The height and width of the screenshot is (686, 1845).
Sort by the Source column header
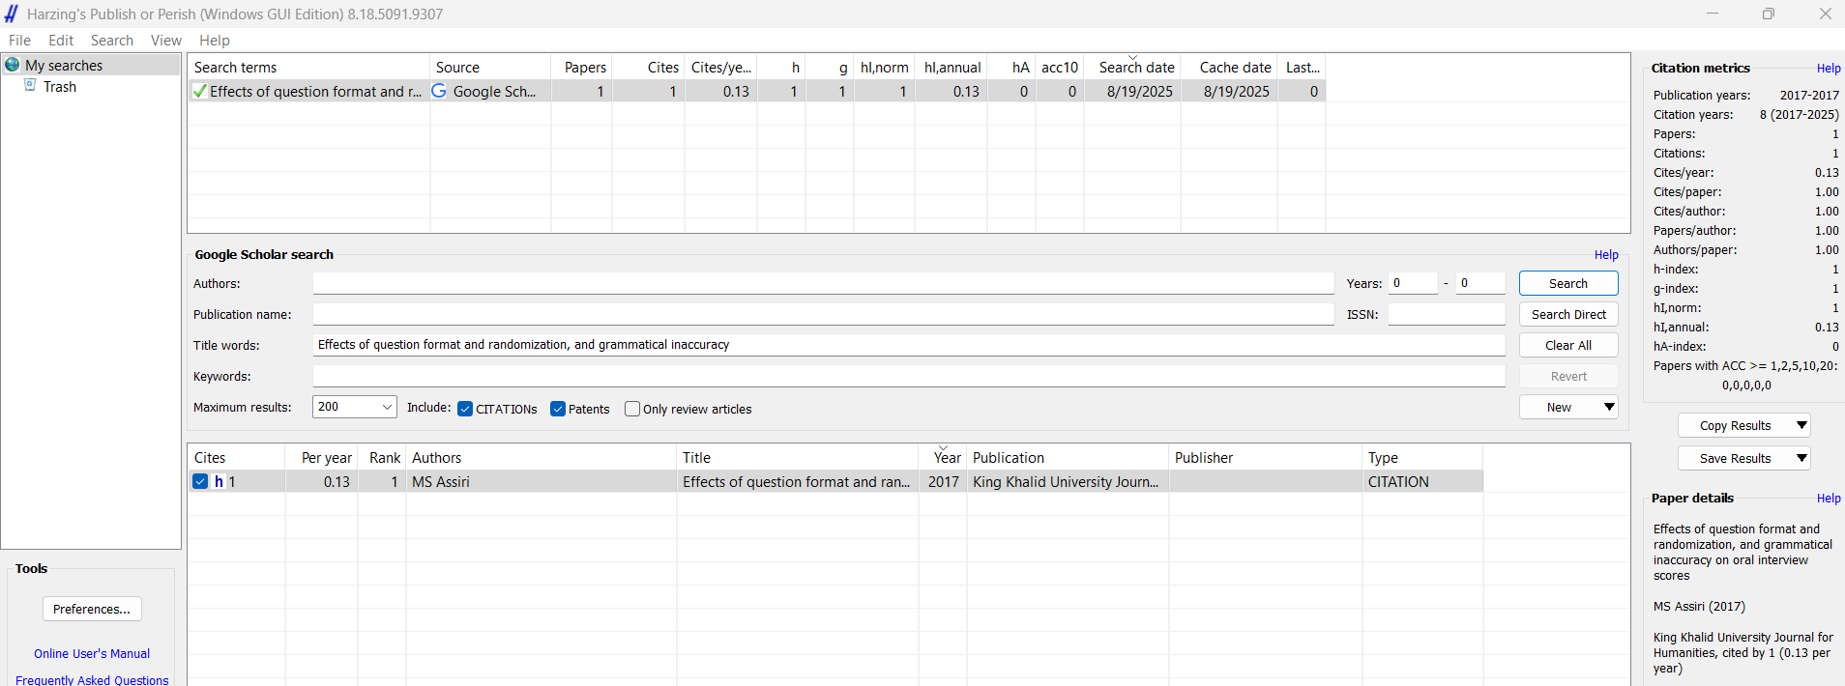click(x=490, y=67)
